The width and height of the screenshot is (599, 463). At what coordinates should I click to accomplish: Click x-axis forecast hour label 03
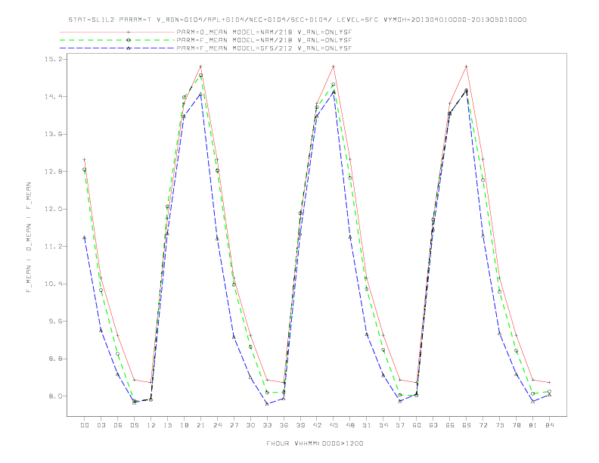tap(101, 425)
